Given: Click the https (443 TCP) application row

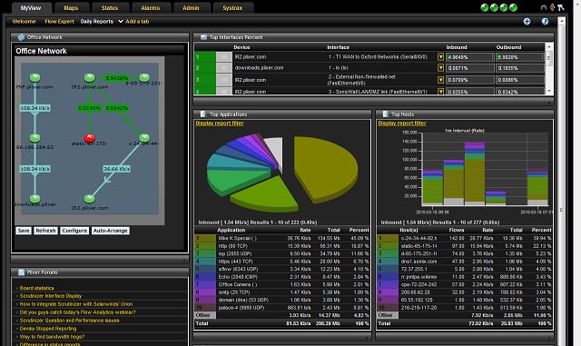Looking at the screenshot, I should coord(282,262).
